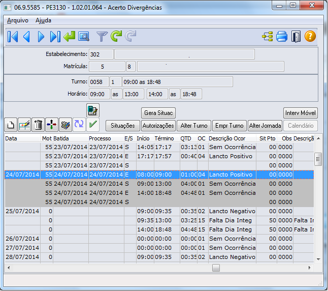Go to previous record arrow

click(x=26, y=37)
